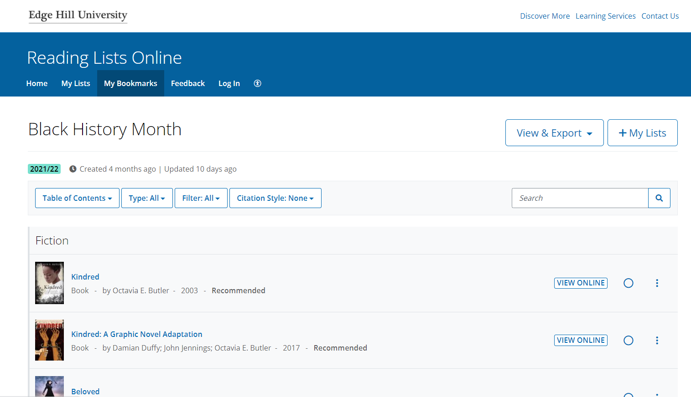Image resolution: width=691 pixels, height=397 pixels.
Task: Toggle reading status circle for Kindred
Action: [x=628, y=283]
